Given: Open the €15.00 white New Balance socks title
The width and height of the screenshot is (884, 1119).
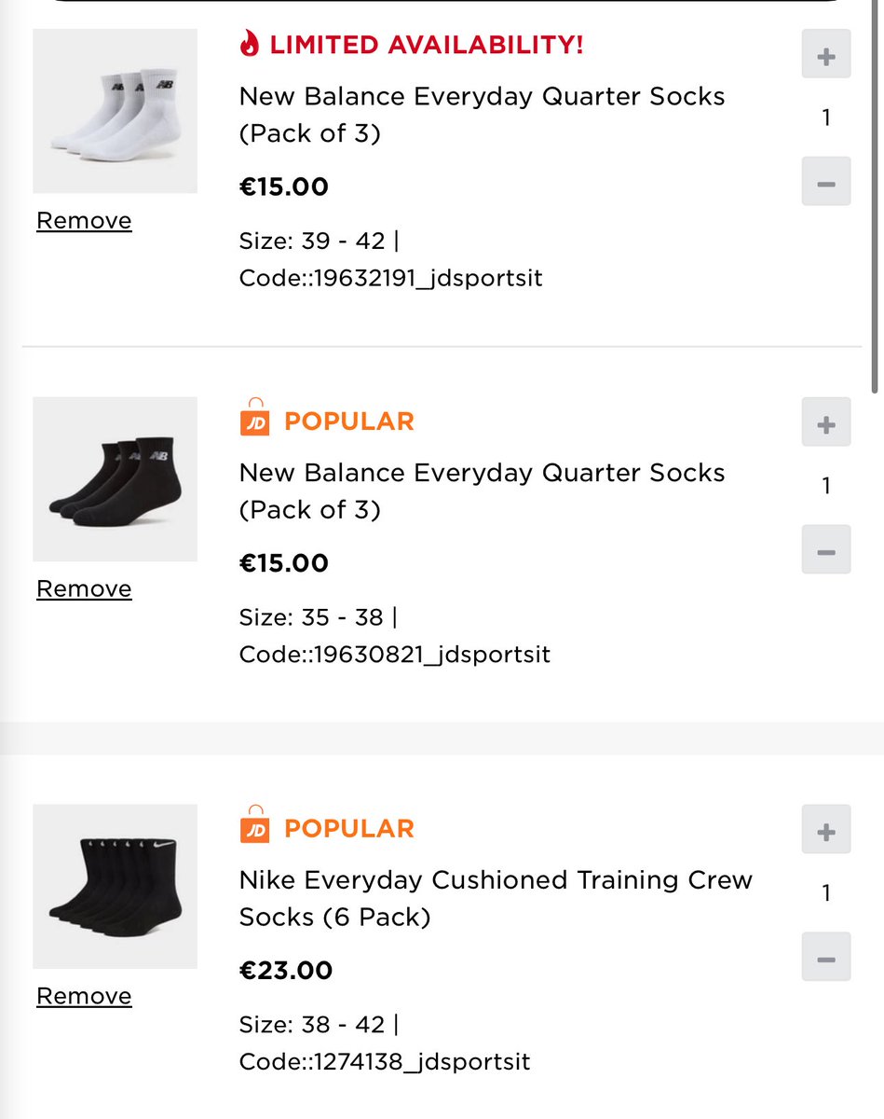Looking at the screenshot, I should tap(482, 115).
